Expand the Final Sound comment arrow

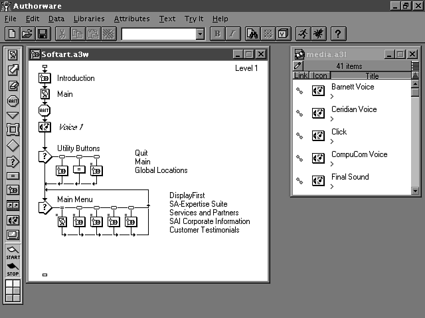pos(332,186)
